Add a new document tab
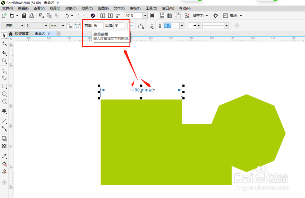 pyautogui.click(x=58, y=34)
